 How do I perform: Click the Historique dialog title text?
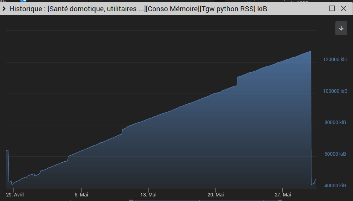pos(138,9)
